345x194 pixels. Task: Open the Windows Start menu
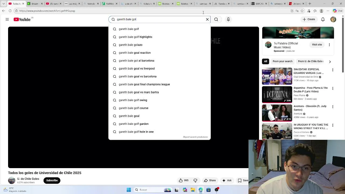(x=129, y=190)
